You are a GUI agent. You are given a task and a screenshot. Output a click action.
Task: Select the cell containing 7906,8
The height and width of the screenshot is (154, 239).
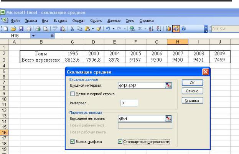coord(94,60)
